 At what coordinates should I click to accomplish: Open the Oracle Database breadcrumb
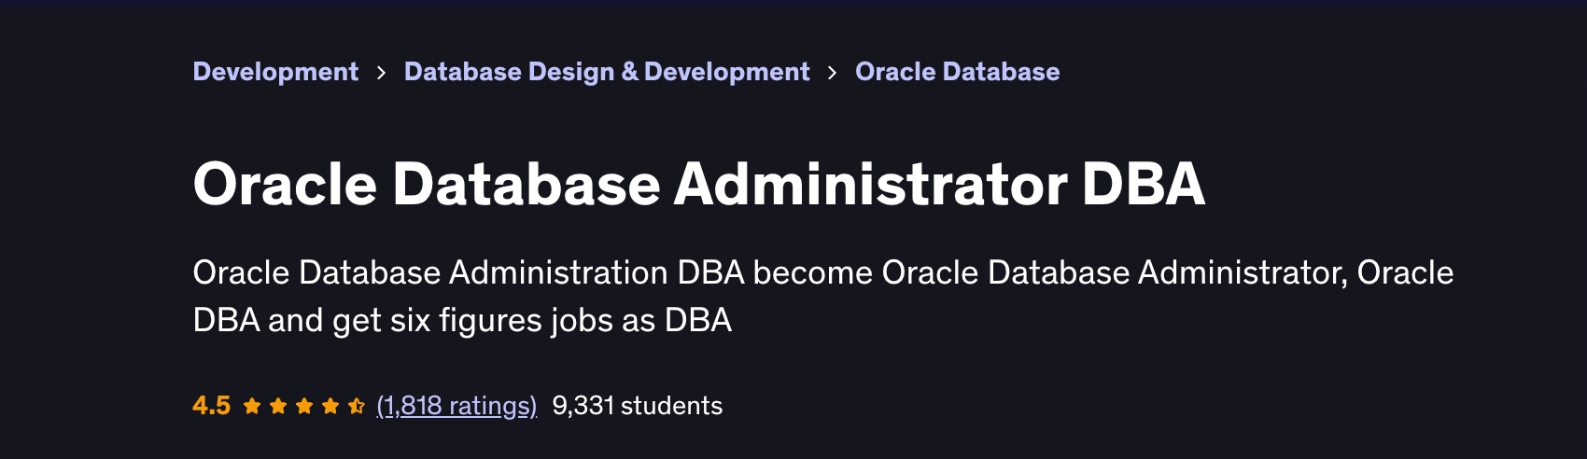[957, 72]
